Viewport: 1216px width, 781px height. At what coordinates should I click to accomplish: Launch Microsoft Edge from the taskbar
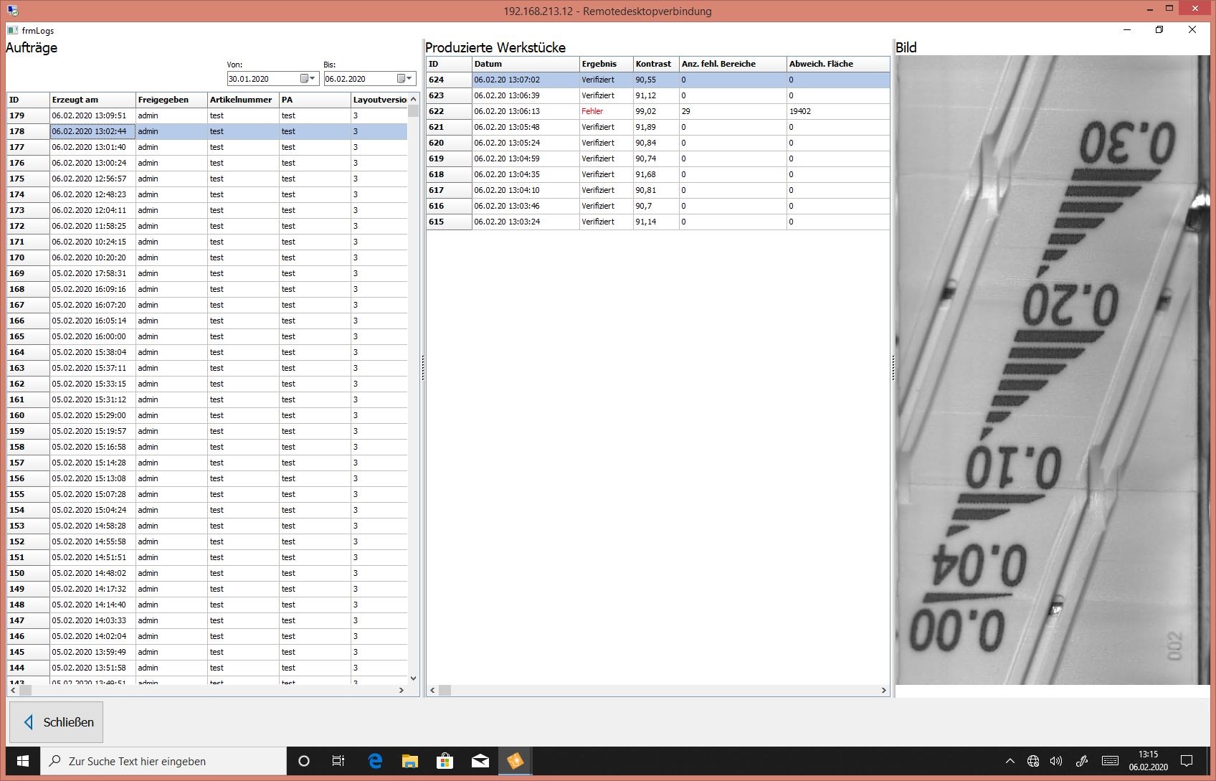pos(374,761)
